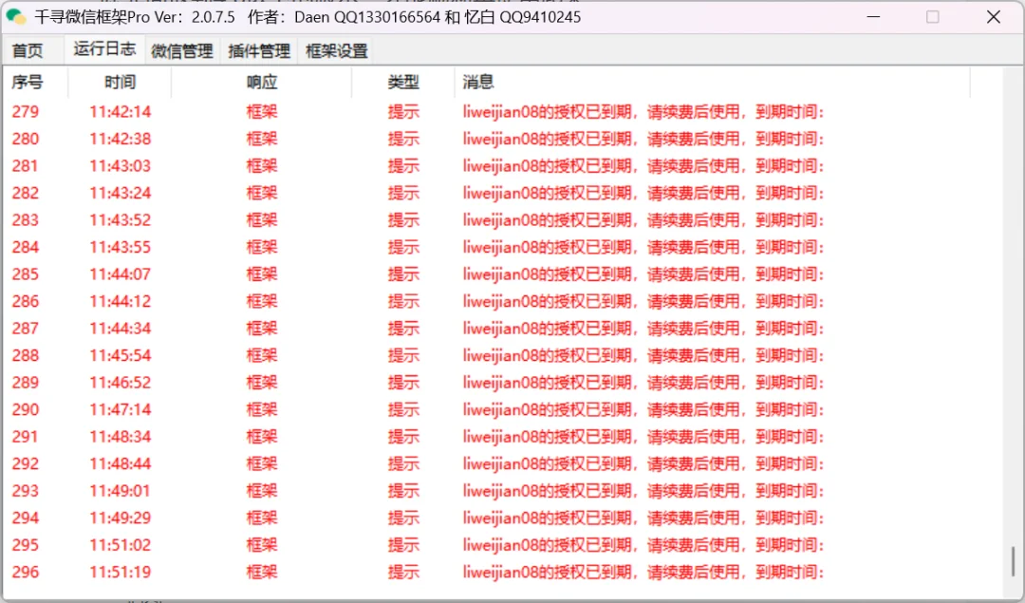Select log row number 279

(26, 112)
